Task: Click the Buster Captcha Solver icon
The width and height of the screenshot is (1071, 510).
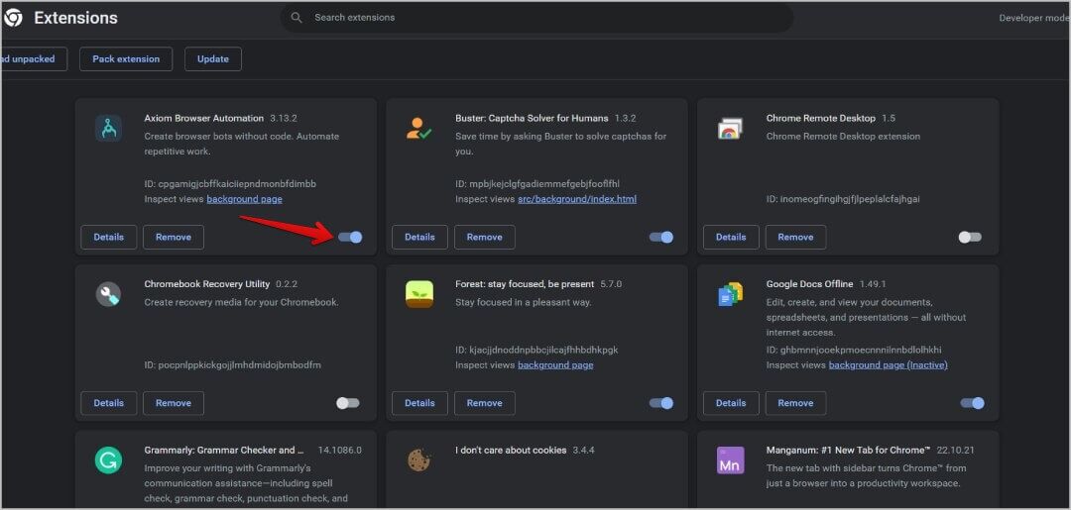Action: coord(418,128)
